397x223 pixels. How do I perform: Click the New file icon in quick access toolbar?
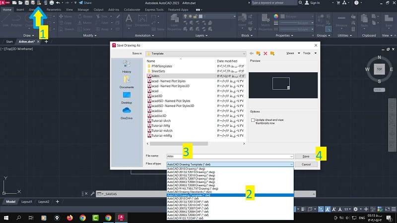pos(14,3)
